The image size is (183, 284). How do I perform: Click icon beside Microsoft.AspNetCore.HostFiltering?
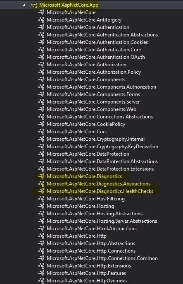pyautogui.click(x=41, y=199)
